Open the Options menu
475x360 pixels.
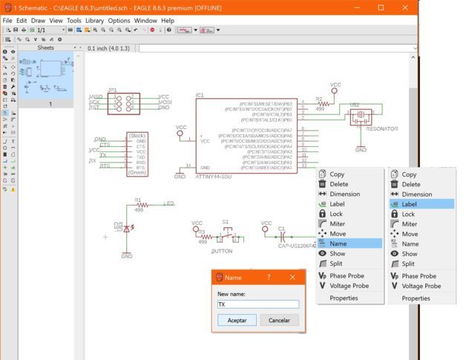(x=119, y=21)
